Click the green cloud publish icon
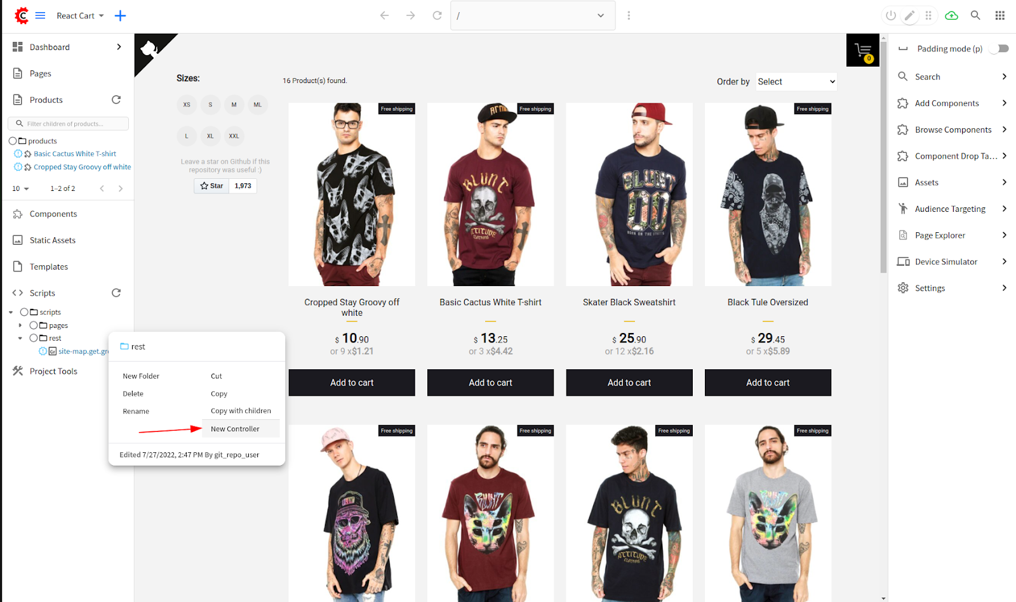1016x602 pixels. [x=951, y=15]
